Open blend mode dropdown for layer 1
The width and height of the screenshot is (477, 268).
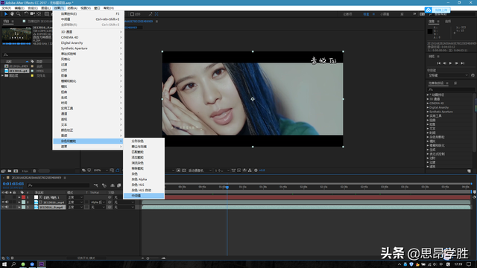(75, 197)
